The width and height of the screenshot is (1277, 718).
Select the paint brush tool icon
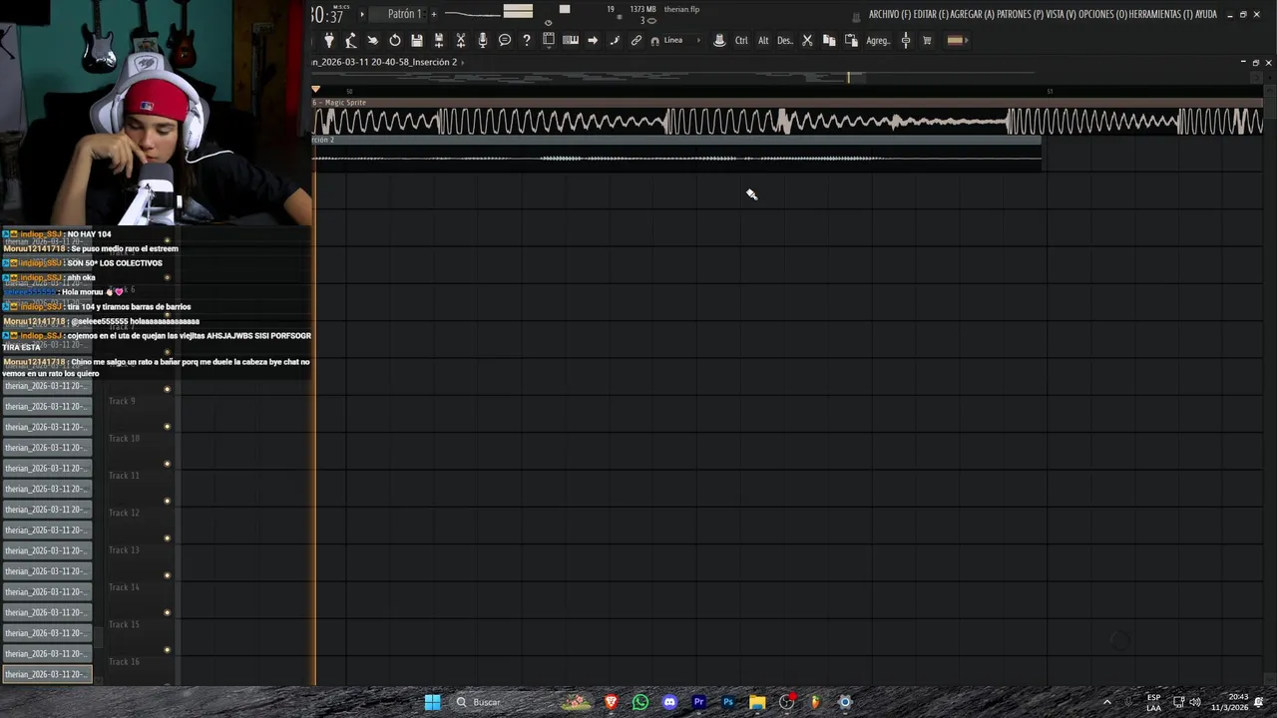(351, 40)
